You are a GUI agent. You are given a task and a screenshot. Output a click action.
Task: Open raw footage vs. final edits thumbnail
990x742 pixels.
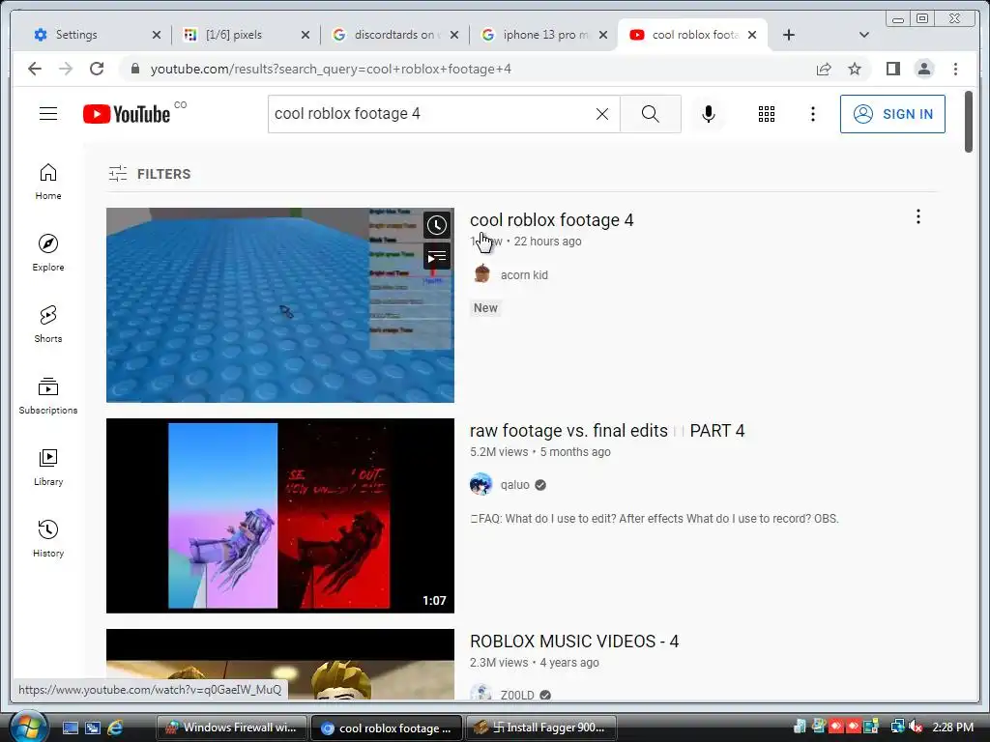coord(279,516)
